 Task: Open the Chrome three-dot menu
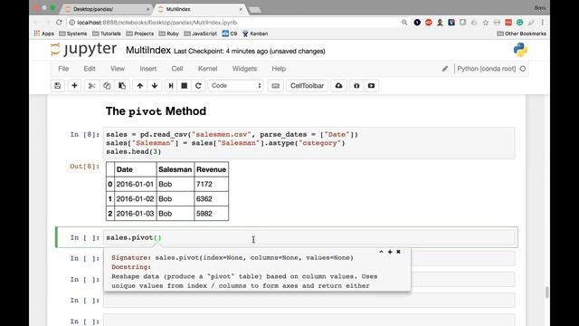[543, 23]
